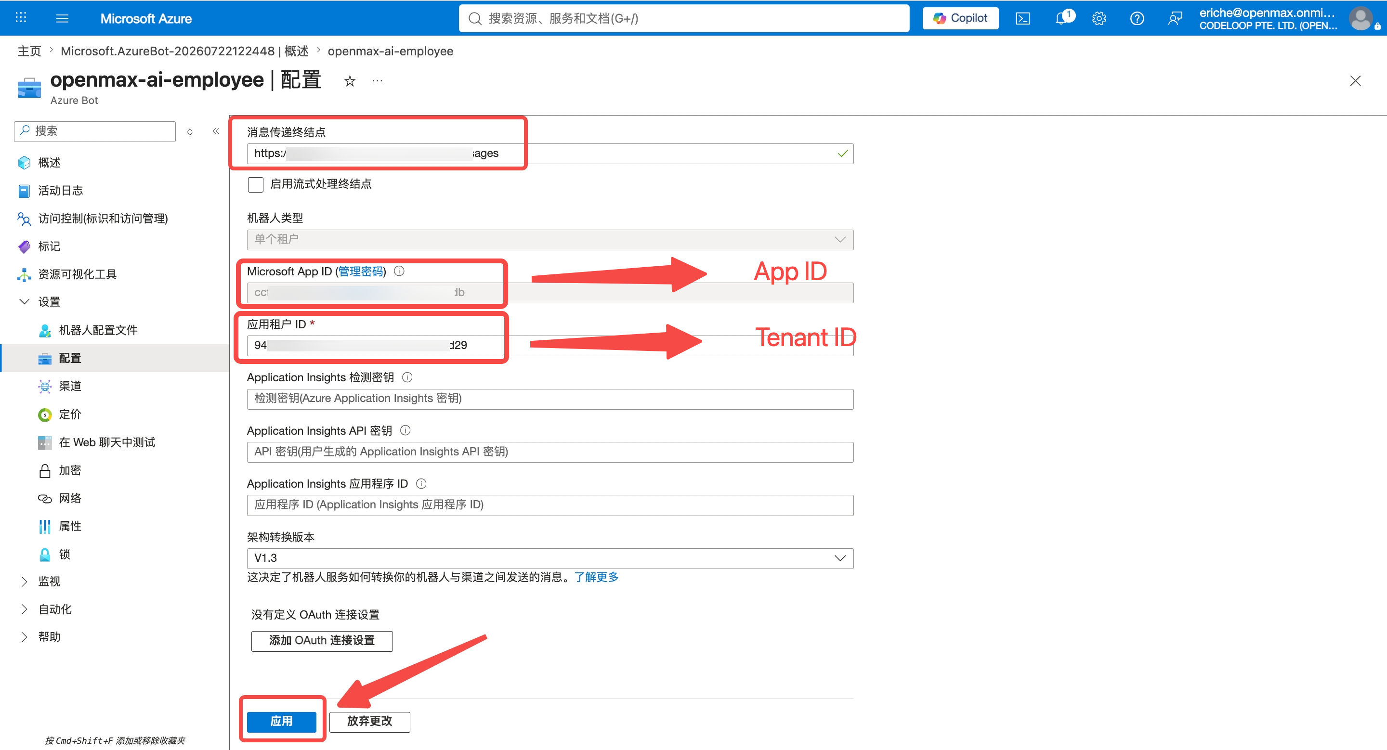Screen dimensions: 1387x750
Task: Expand the 自动化 group
Action: click(x=24, y=609)
